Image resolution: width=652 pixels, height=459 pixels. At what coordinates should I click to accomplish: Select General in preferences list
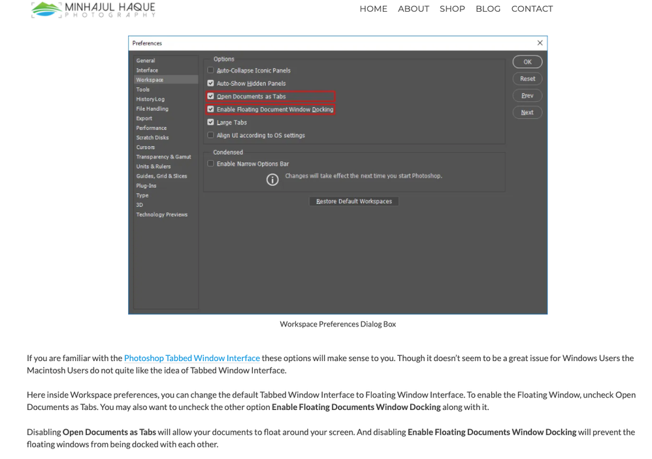146,61
